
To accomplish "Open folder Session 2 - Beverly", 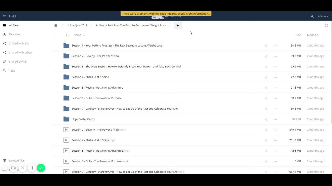I will coord(95,56).
